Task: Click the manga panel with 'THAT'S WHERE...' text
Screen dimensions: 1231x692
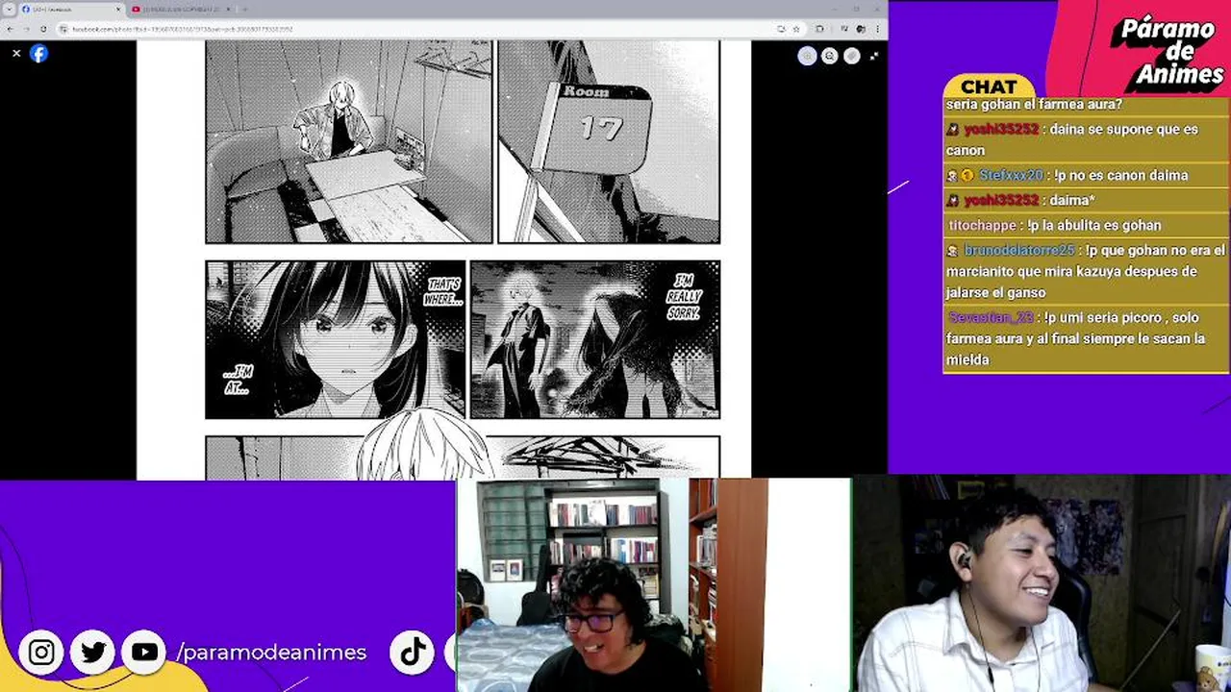Action: [336, 339]
